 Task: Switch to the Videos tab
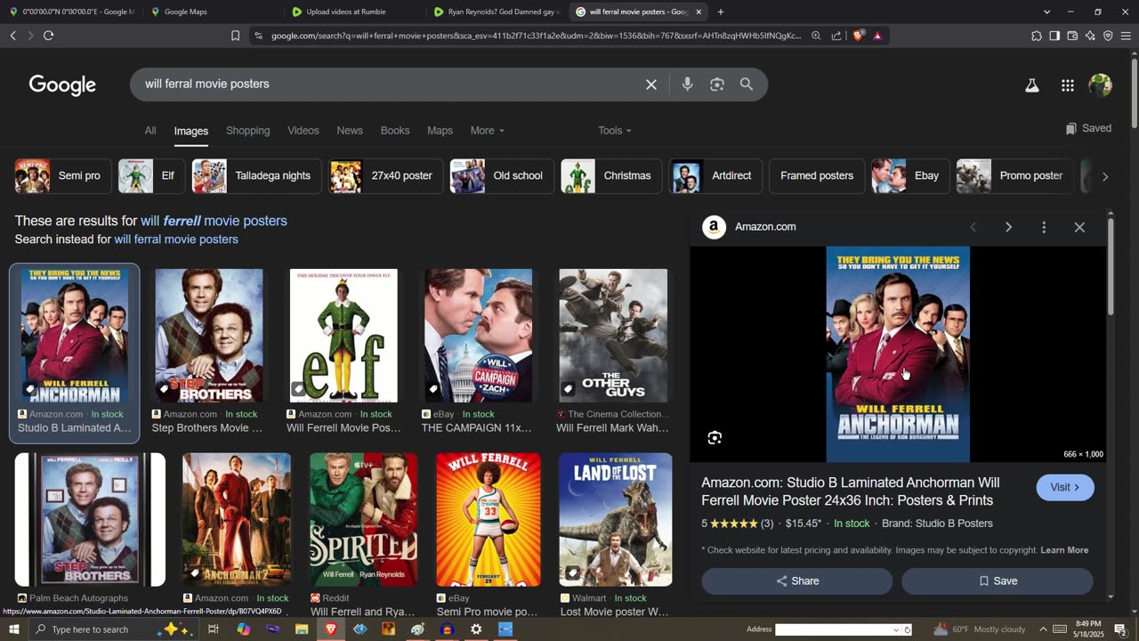[x=303, y=131]
